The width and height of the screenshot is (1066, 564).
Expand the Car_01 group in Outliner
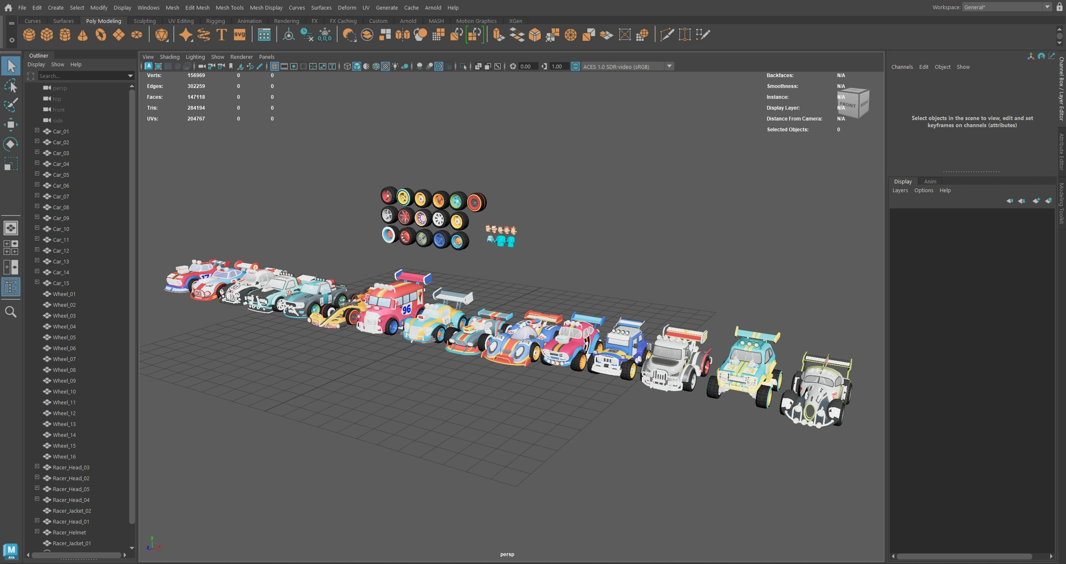[x=37, y=130]
